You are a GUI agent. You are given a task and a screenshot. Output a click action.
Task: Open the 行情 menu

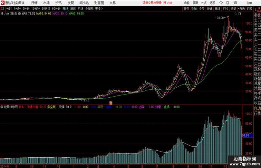pos(34,3)
